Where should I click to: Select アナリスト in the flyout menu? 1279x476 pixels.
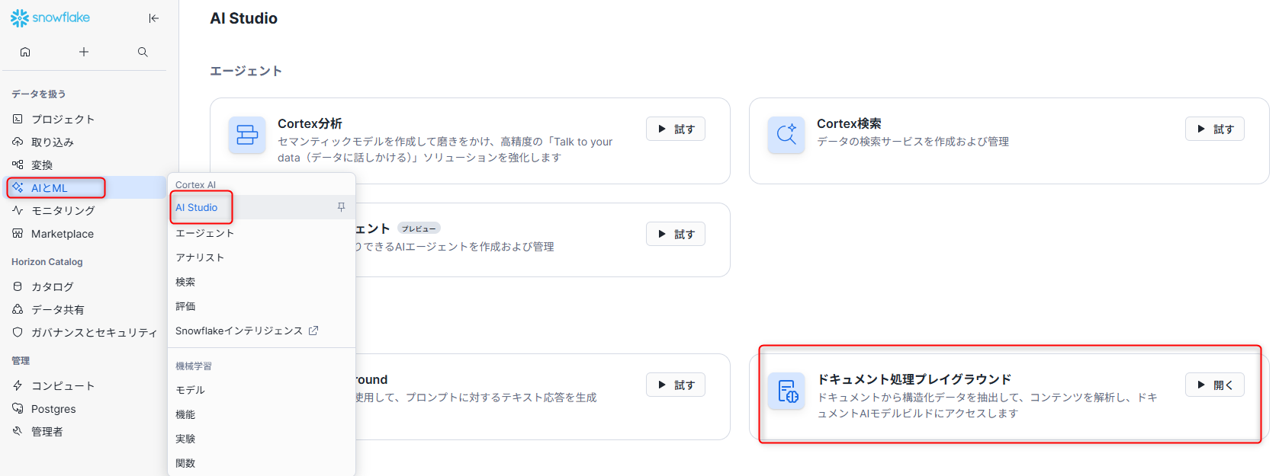[262, 257]
